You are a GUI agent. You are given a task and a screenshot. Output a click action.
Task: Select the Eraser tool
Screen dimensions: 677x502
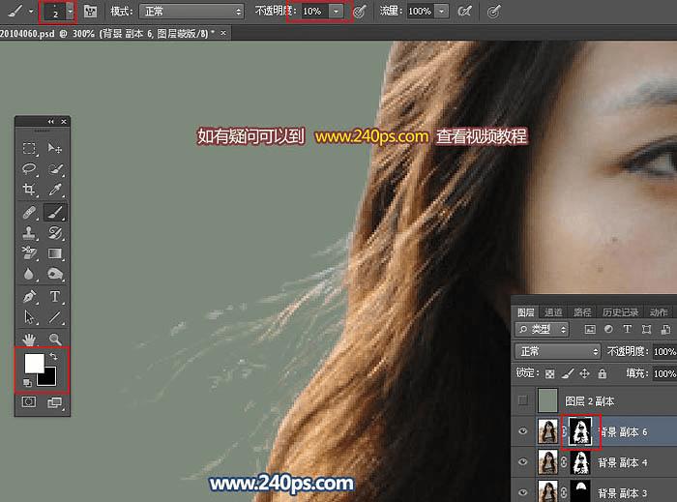point(29,253)
